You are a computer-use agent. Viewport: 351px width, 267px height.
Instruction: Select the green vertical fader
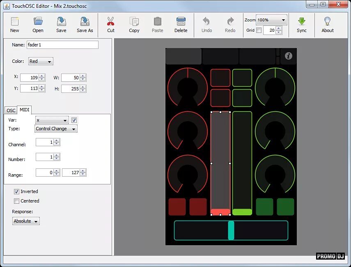pos(242,163)
